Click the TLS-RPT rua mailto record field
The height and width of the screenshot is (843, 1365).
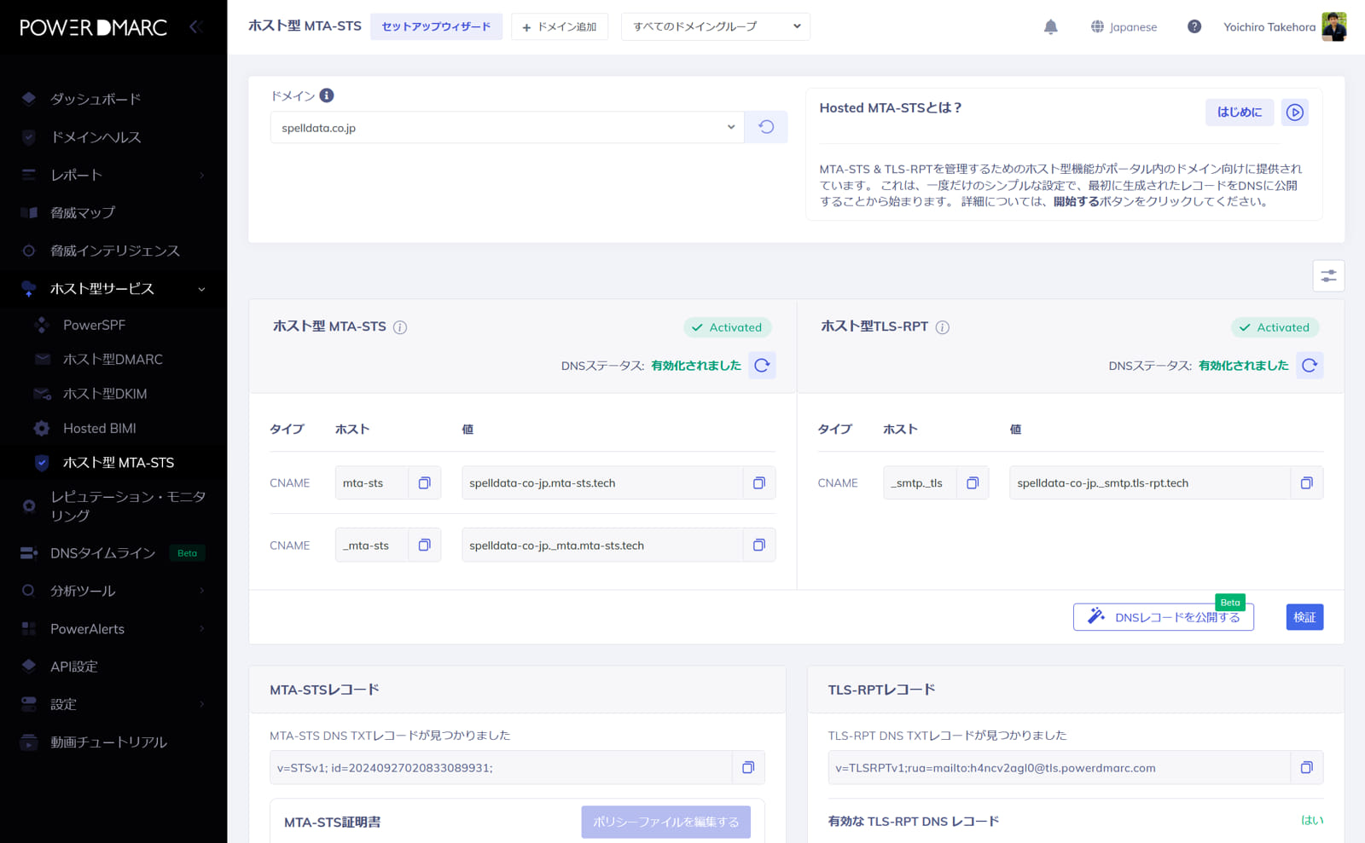[1059, 767]
